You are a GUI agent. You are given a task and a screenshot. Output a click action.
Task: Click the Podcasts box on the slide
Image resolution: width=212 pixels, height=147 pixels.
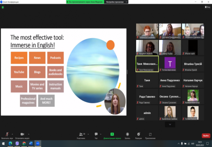coord(55,58)
